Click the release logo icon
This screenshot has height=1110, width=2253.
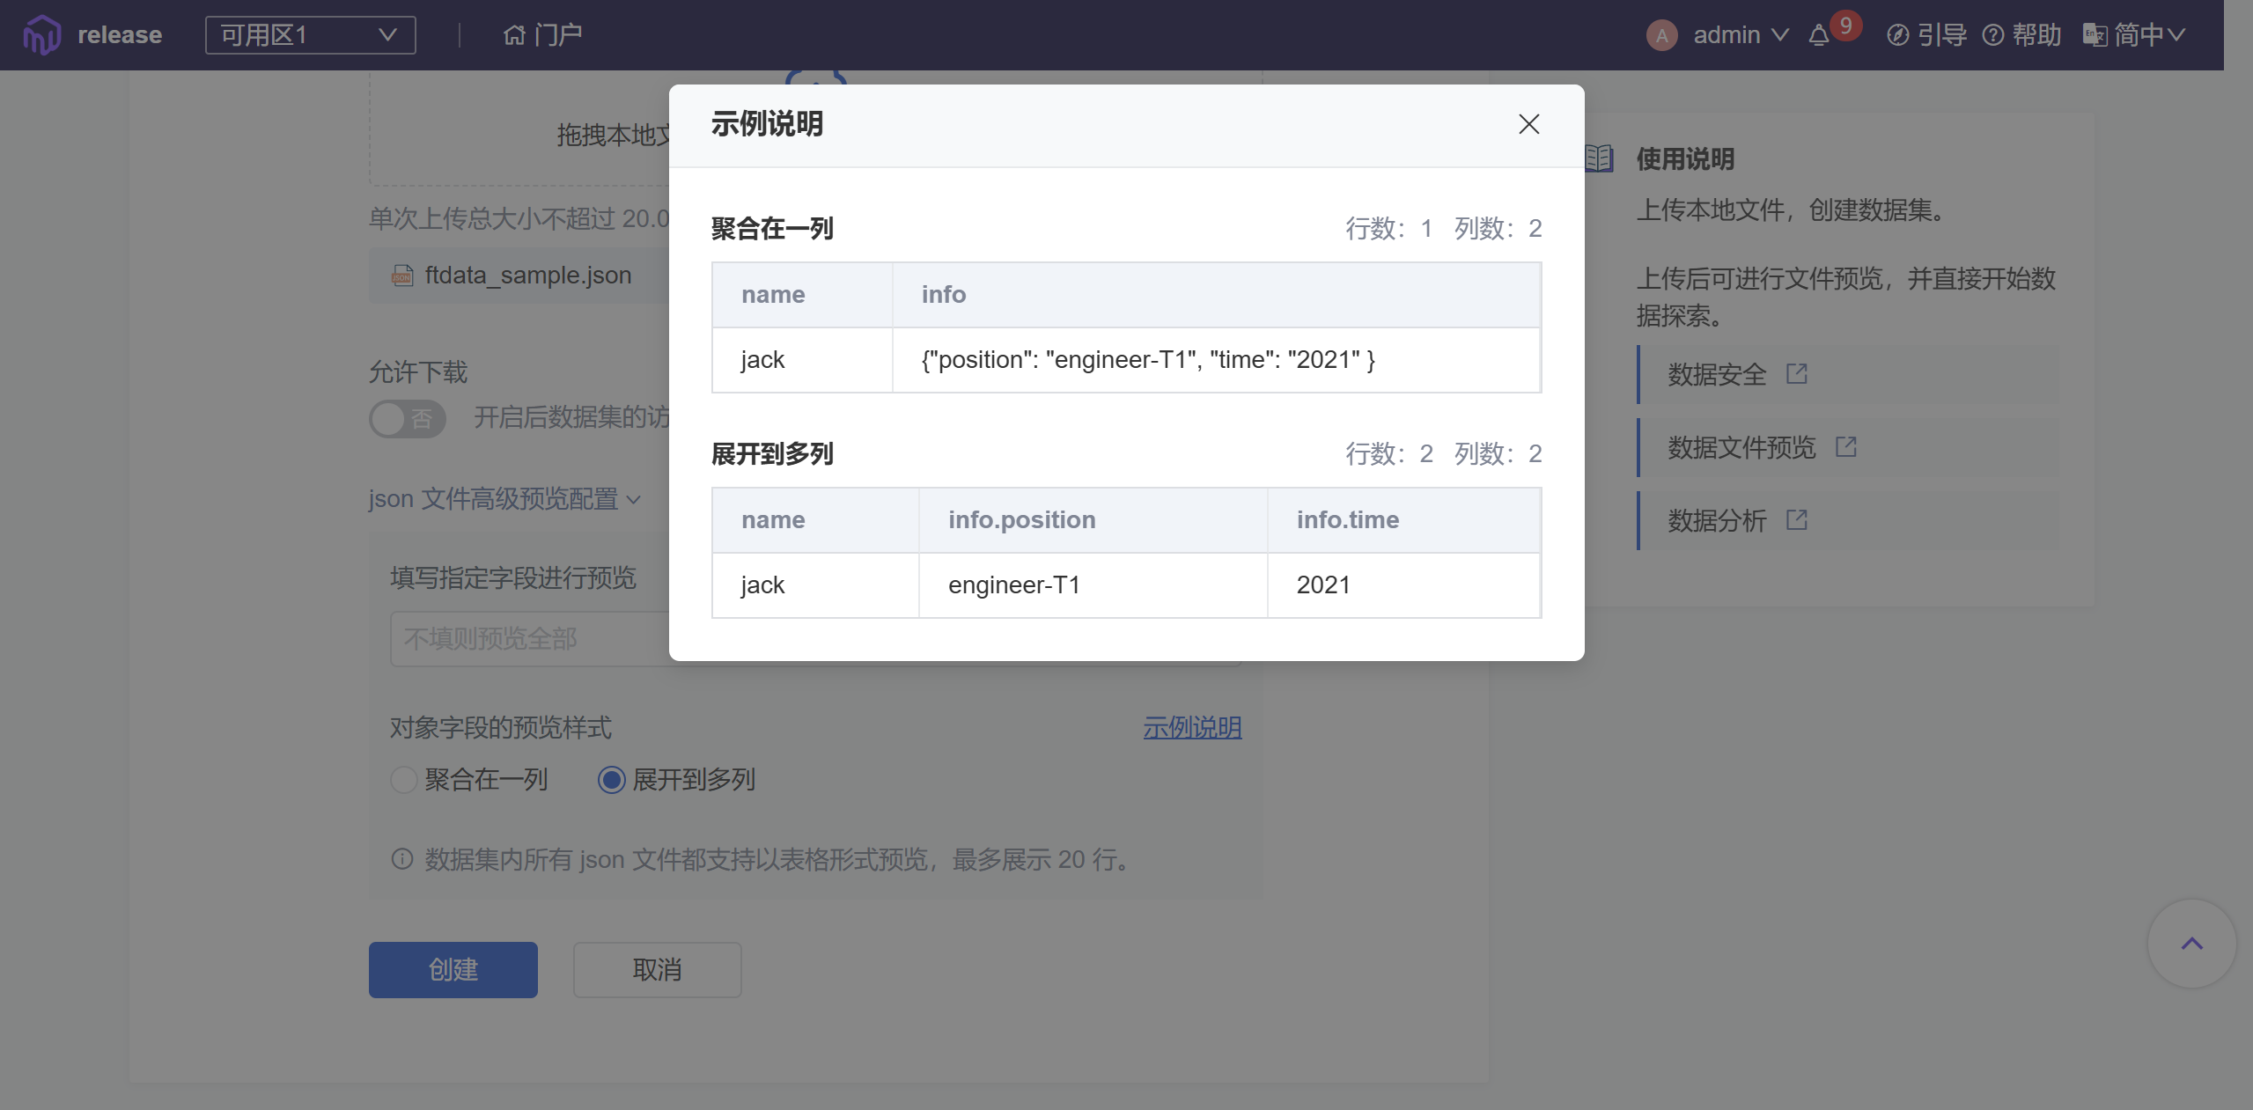[41, 35]
